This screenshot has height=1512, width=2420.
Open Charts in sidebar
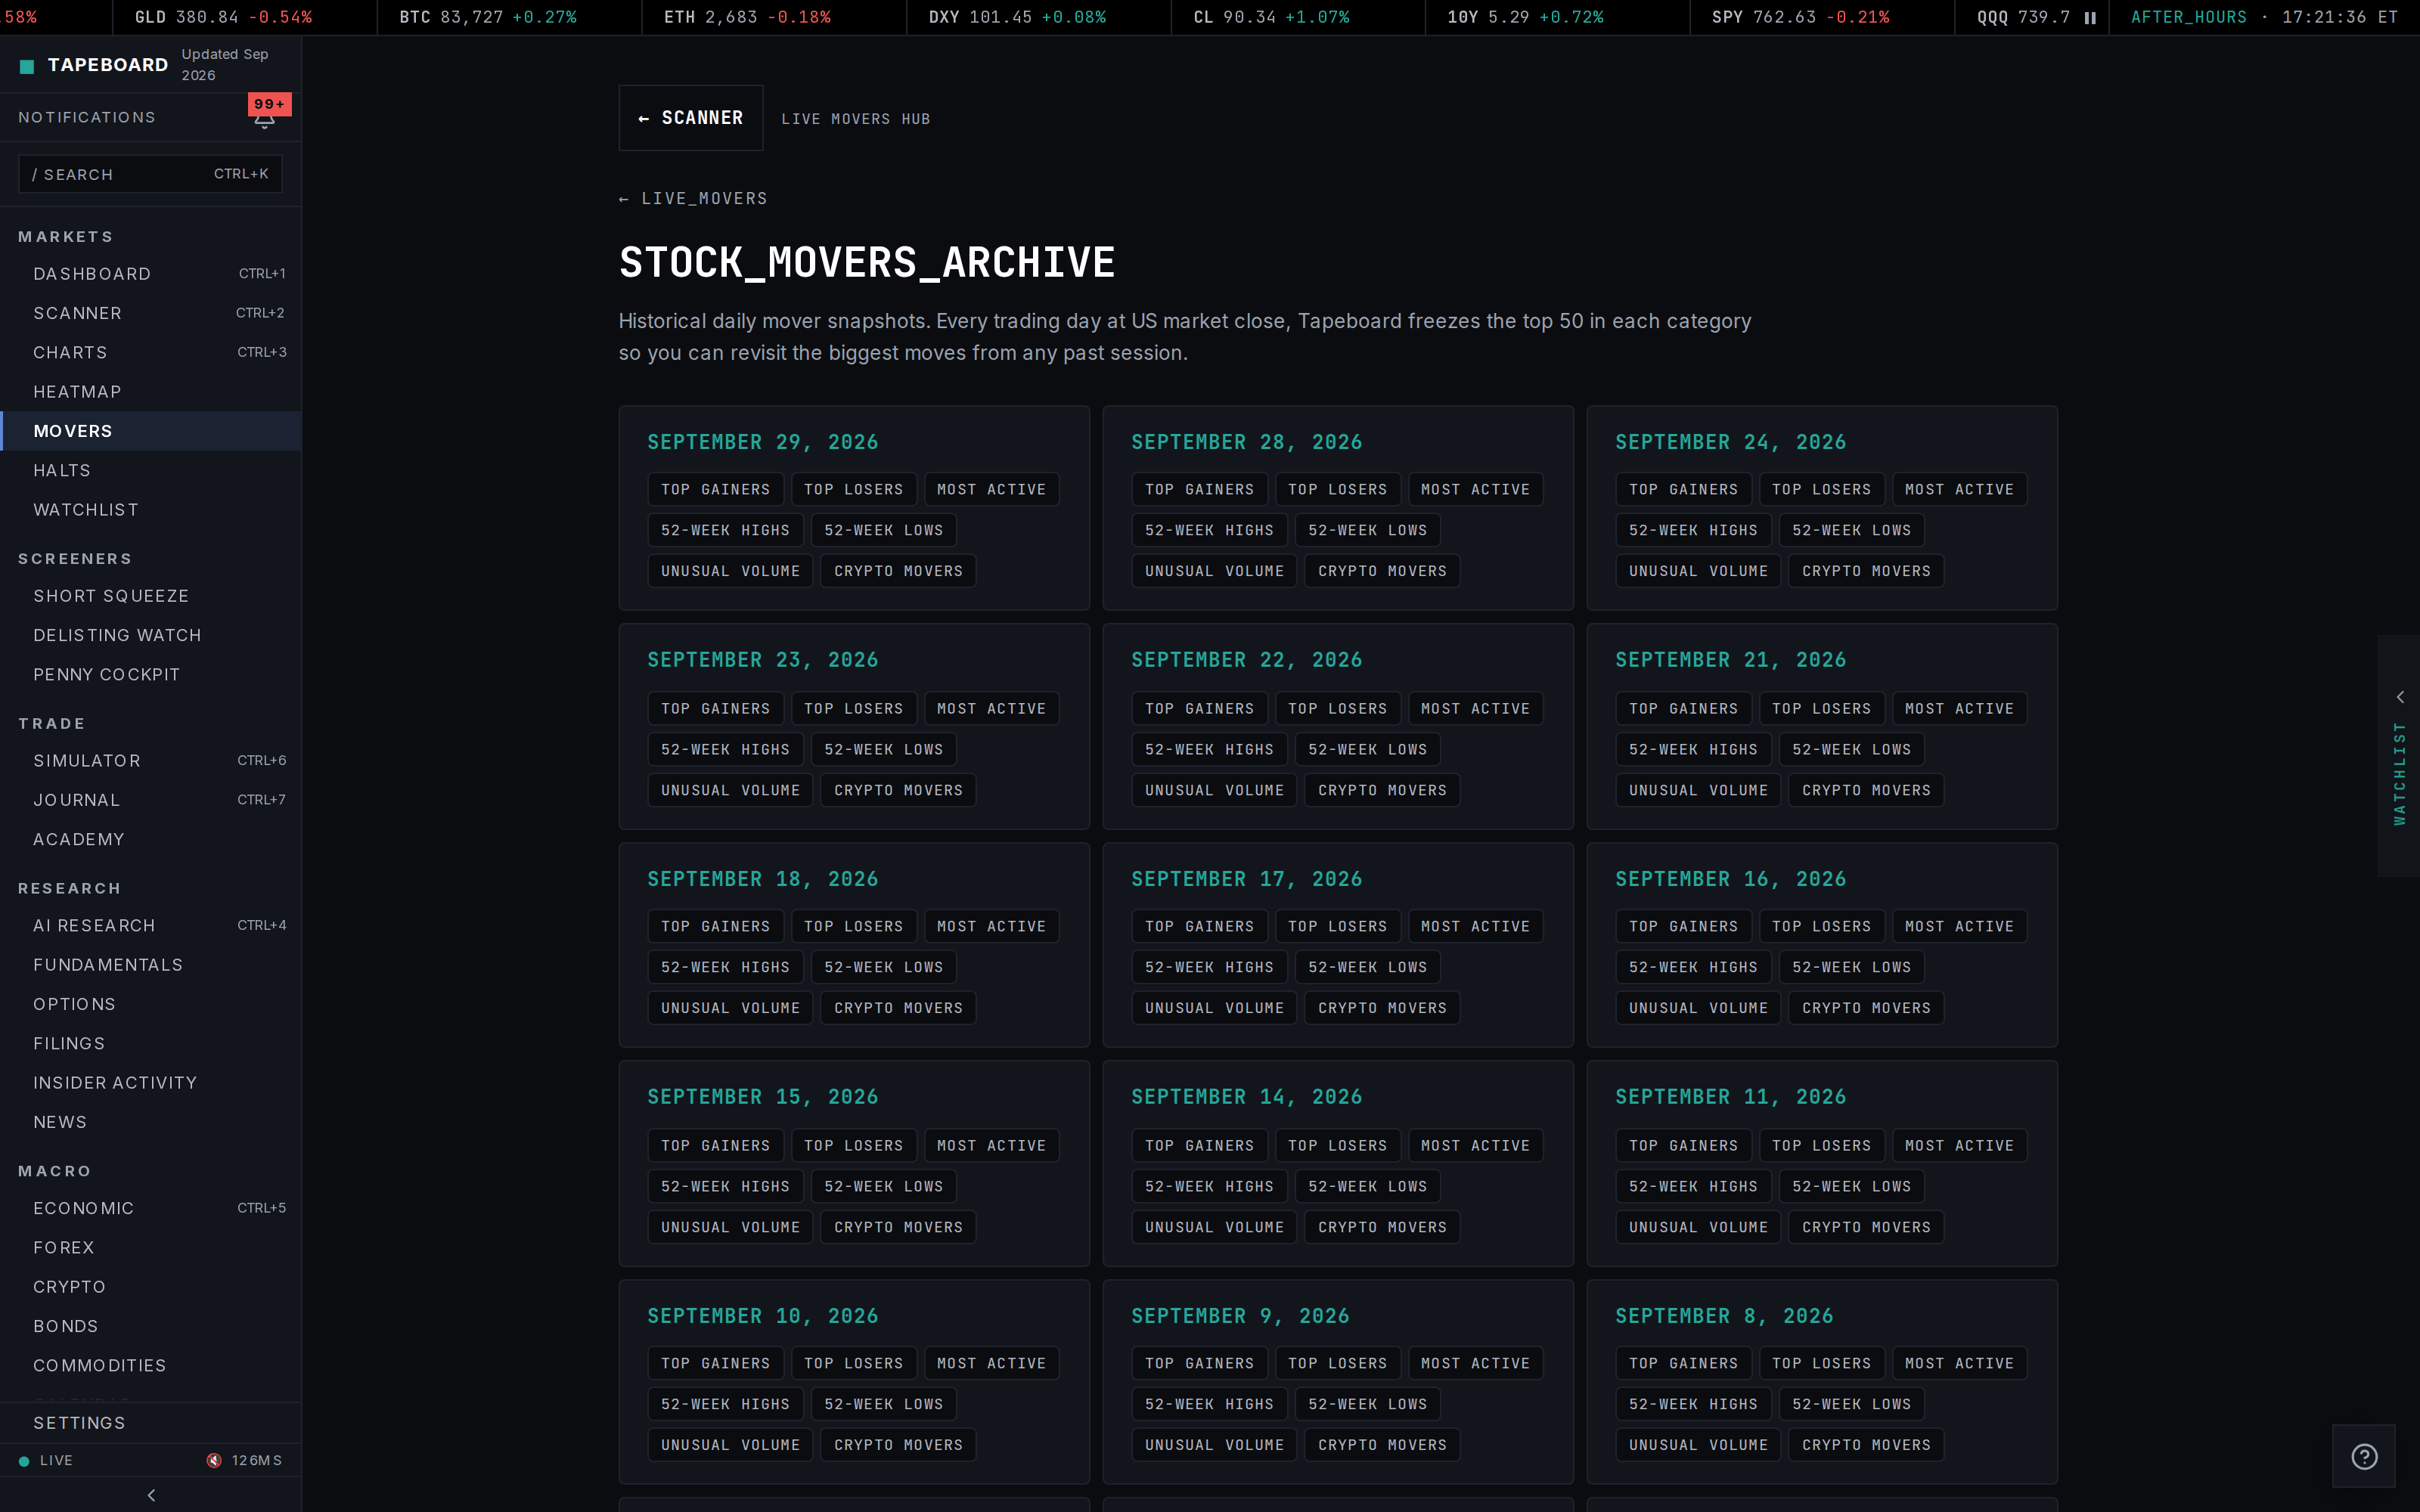coord(151,352)
